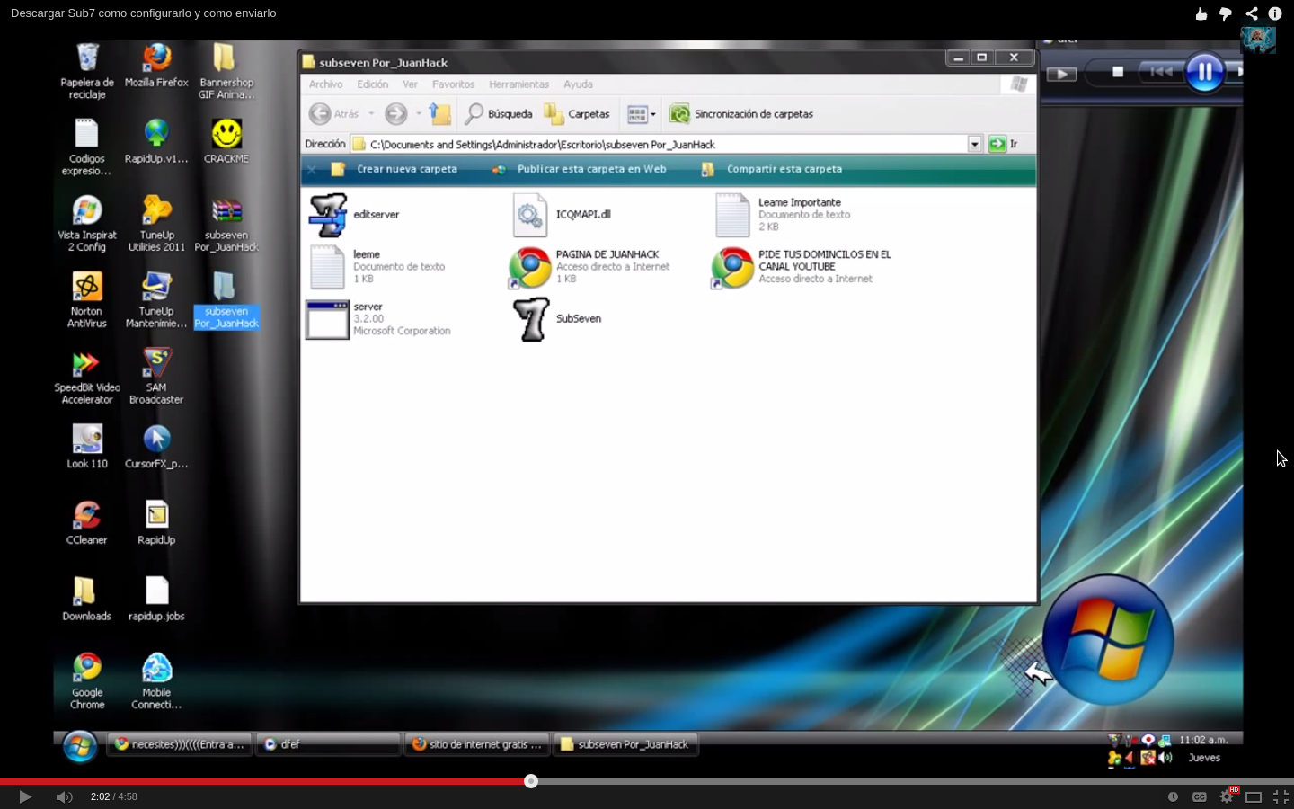
Task: Show video info icon
Action: pos(1275,13)
